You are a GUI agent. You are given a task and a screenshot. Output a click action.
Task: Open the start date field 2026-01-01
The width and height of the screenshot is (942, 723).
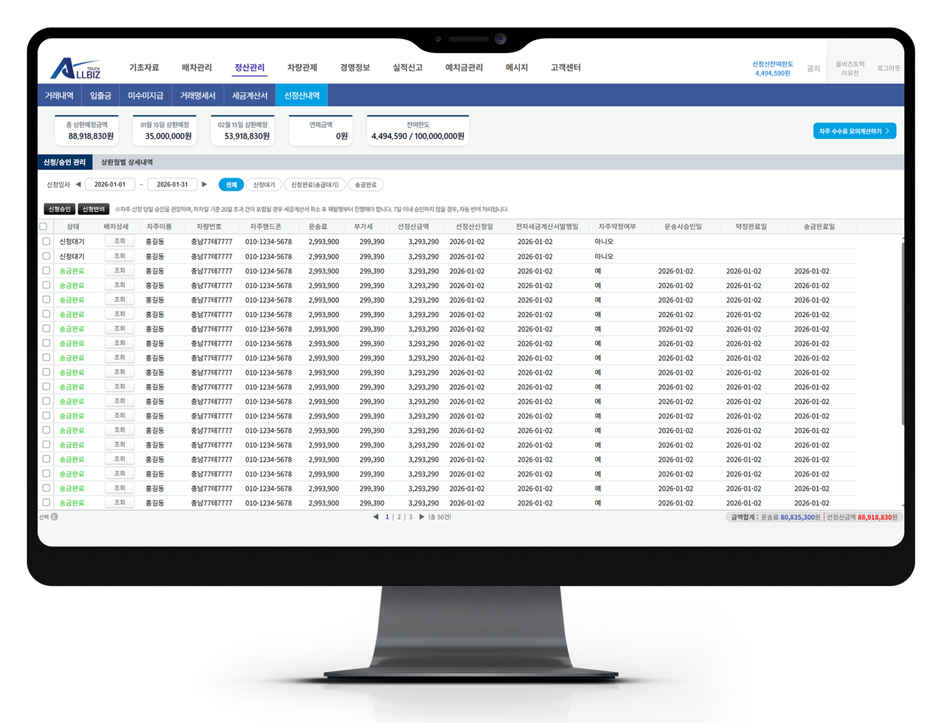110,184
